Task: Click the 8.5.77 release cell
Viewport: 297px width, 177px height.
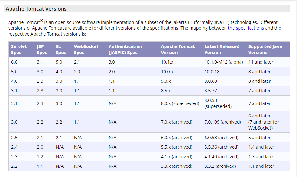Action: (x=211, y=91)
